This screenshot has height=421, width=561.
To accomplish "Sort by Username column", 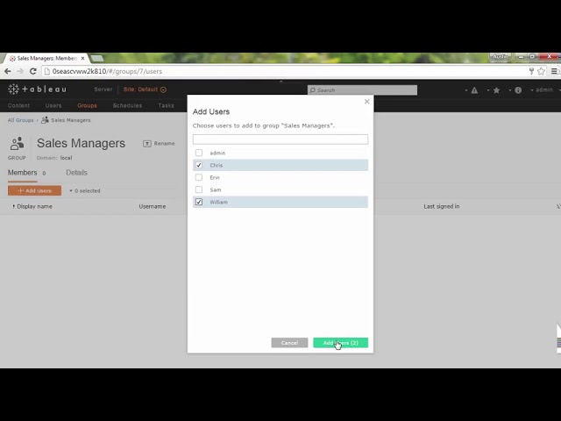I will click(x=152, y=207).
